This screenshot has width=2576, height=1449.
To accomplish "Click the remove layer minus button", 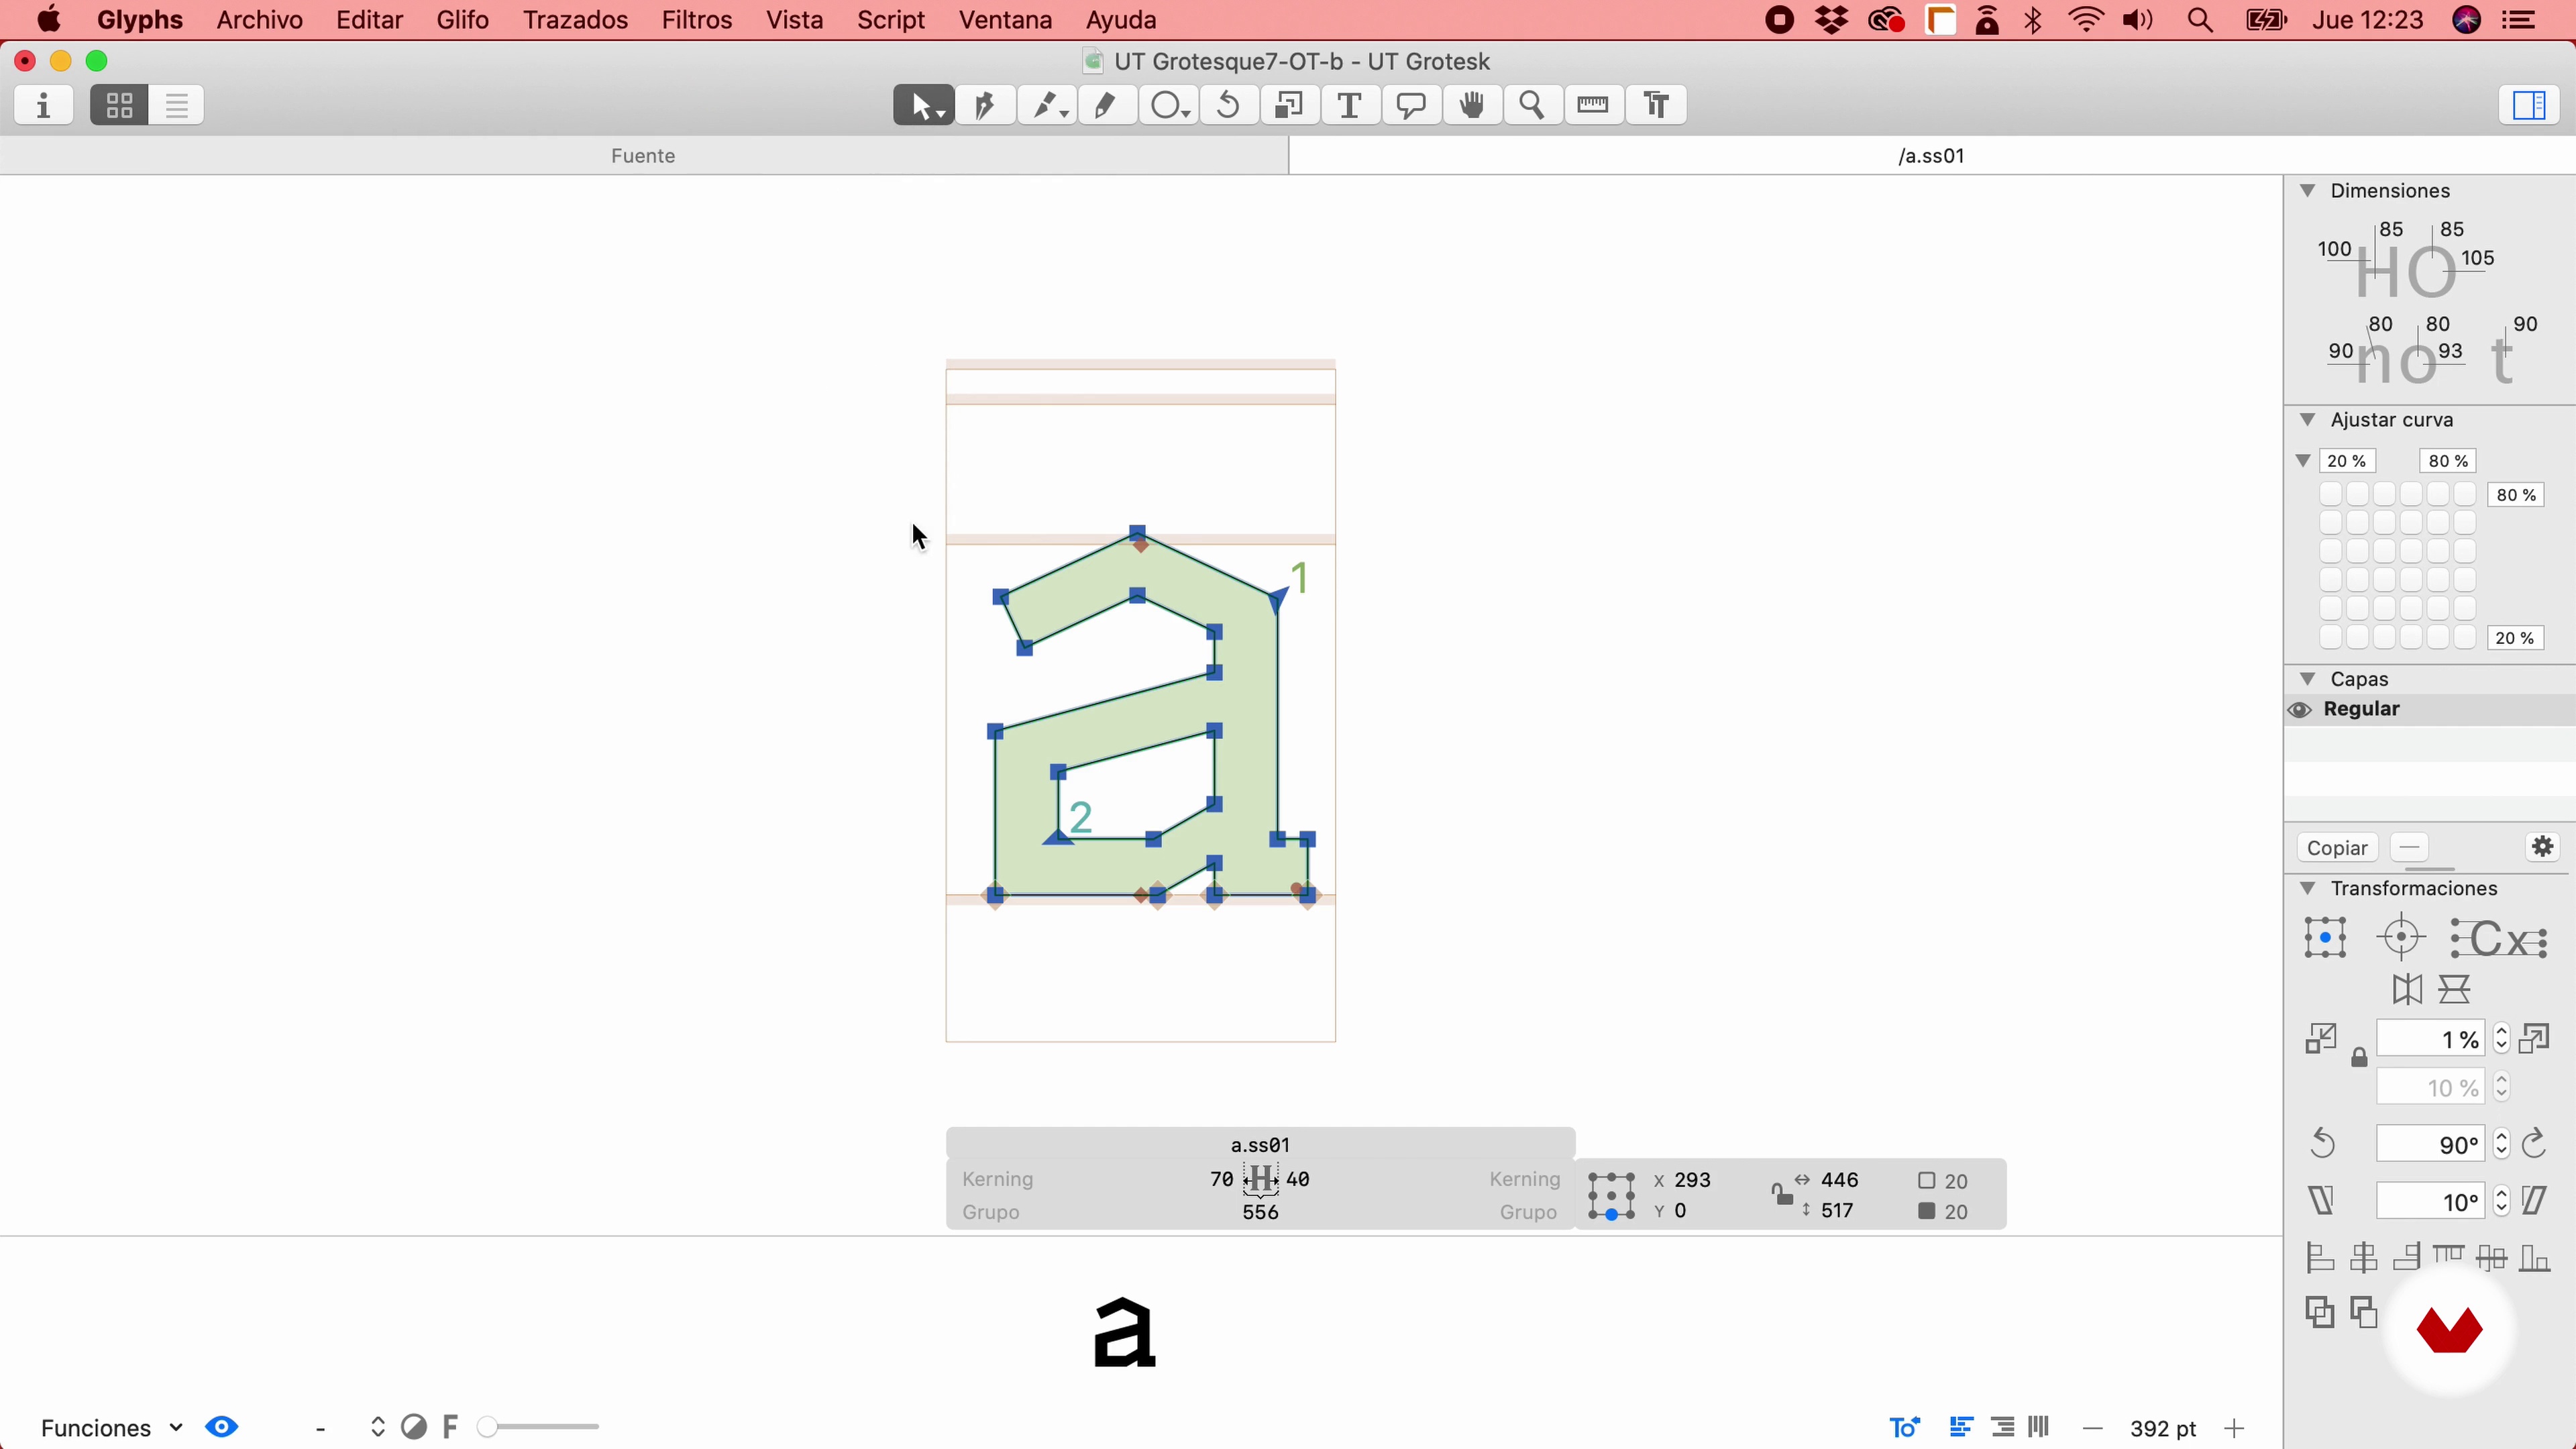I will point(2410,848).
